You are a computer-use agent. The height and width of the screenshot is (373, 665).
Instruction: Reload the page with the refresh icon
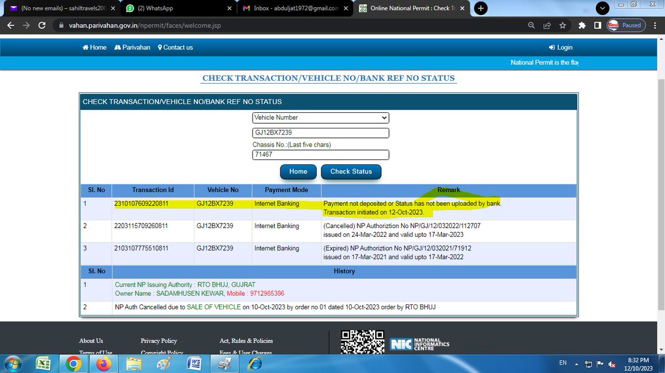[42, 25]
